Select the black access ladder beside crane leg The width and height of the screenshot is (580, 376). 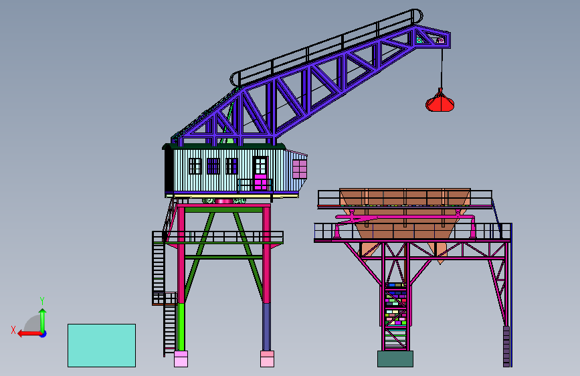pos(159,267)
